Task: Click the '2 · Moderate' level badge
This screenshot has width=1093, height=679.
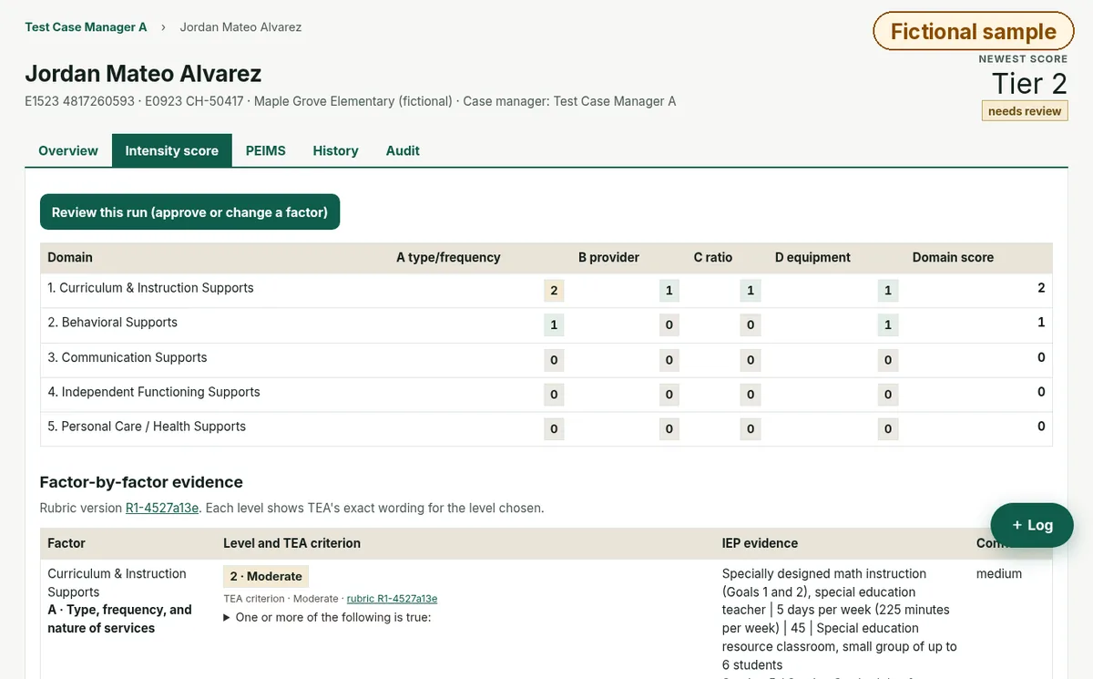Action: [x=266, y=576]
